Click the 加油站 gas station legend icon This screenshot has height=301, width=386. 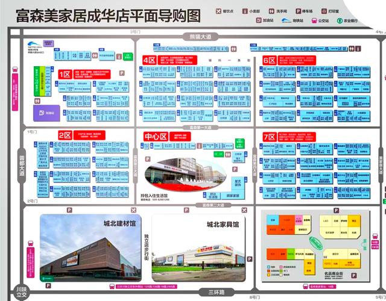259,20
